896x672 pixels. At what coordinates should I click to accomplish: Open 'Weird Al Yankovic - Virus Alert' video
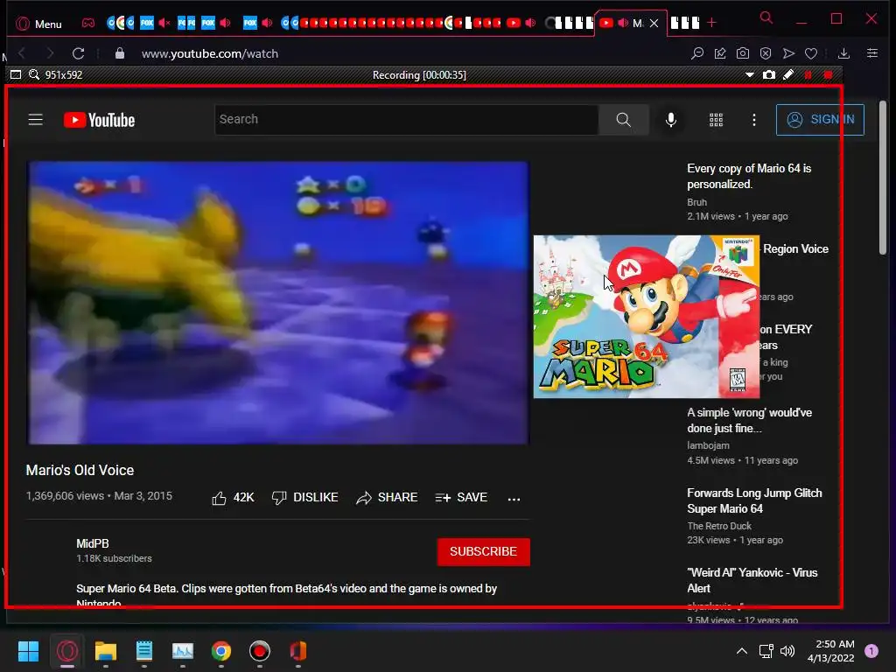click(752, 580)
